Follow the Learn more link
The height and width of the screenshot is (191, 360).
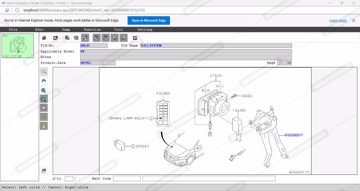tap(338, 20)
